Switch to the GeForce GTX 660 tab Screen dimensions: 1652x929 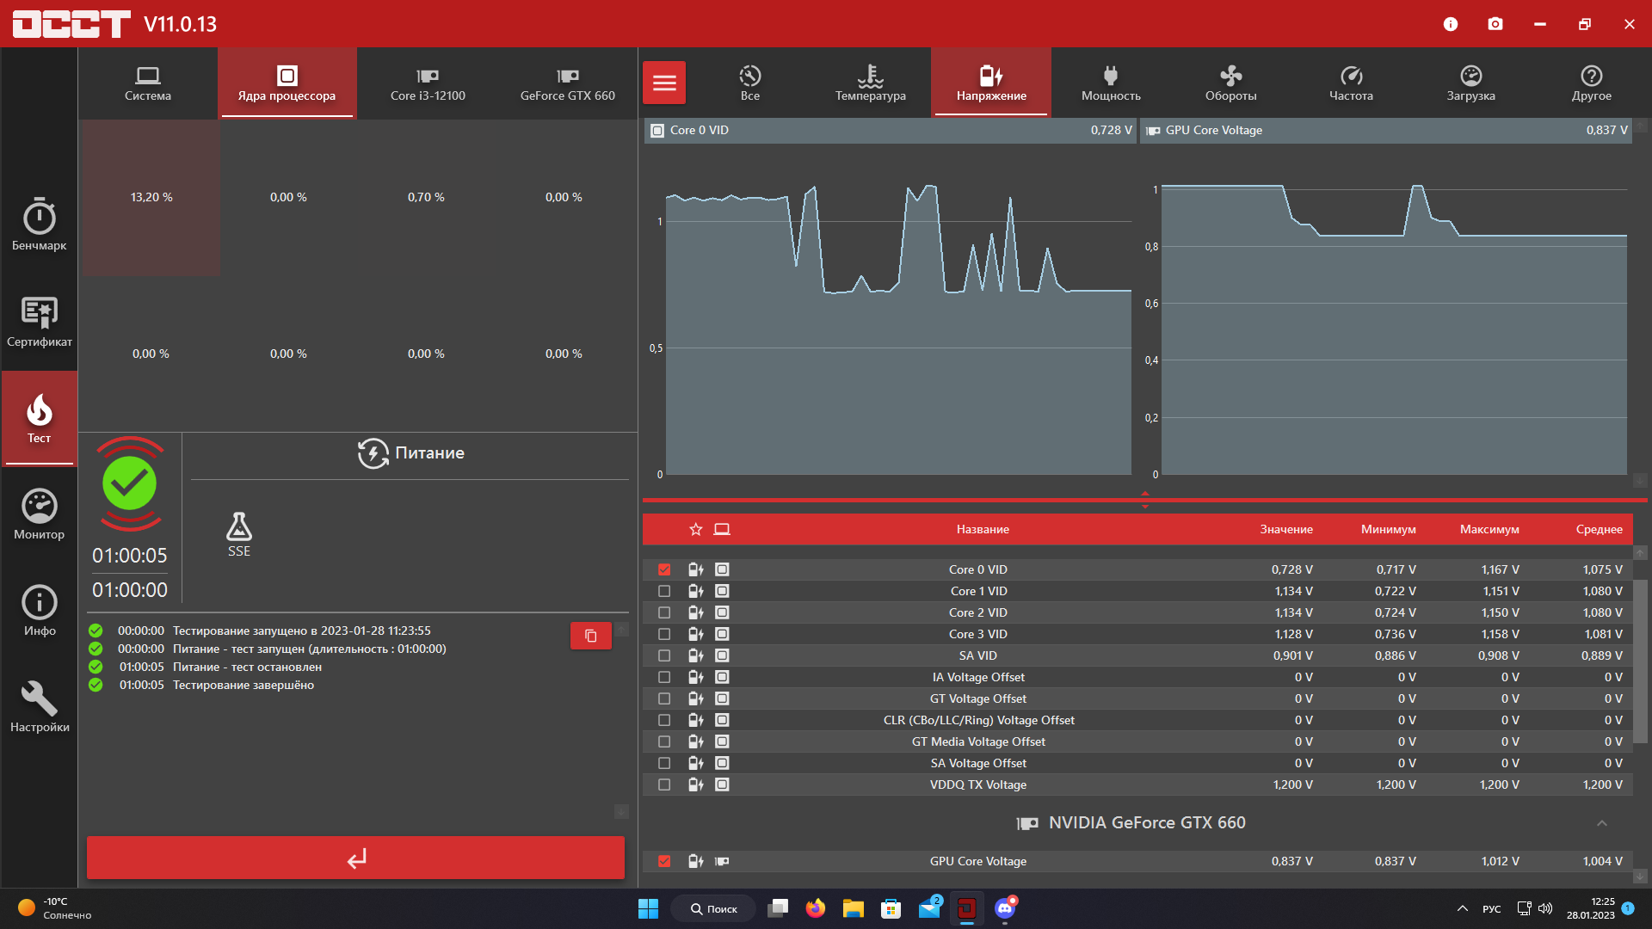click(568, 83)
